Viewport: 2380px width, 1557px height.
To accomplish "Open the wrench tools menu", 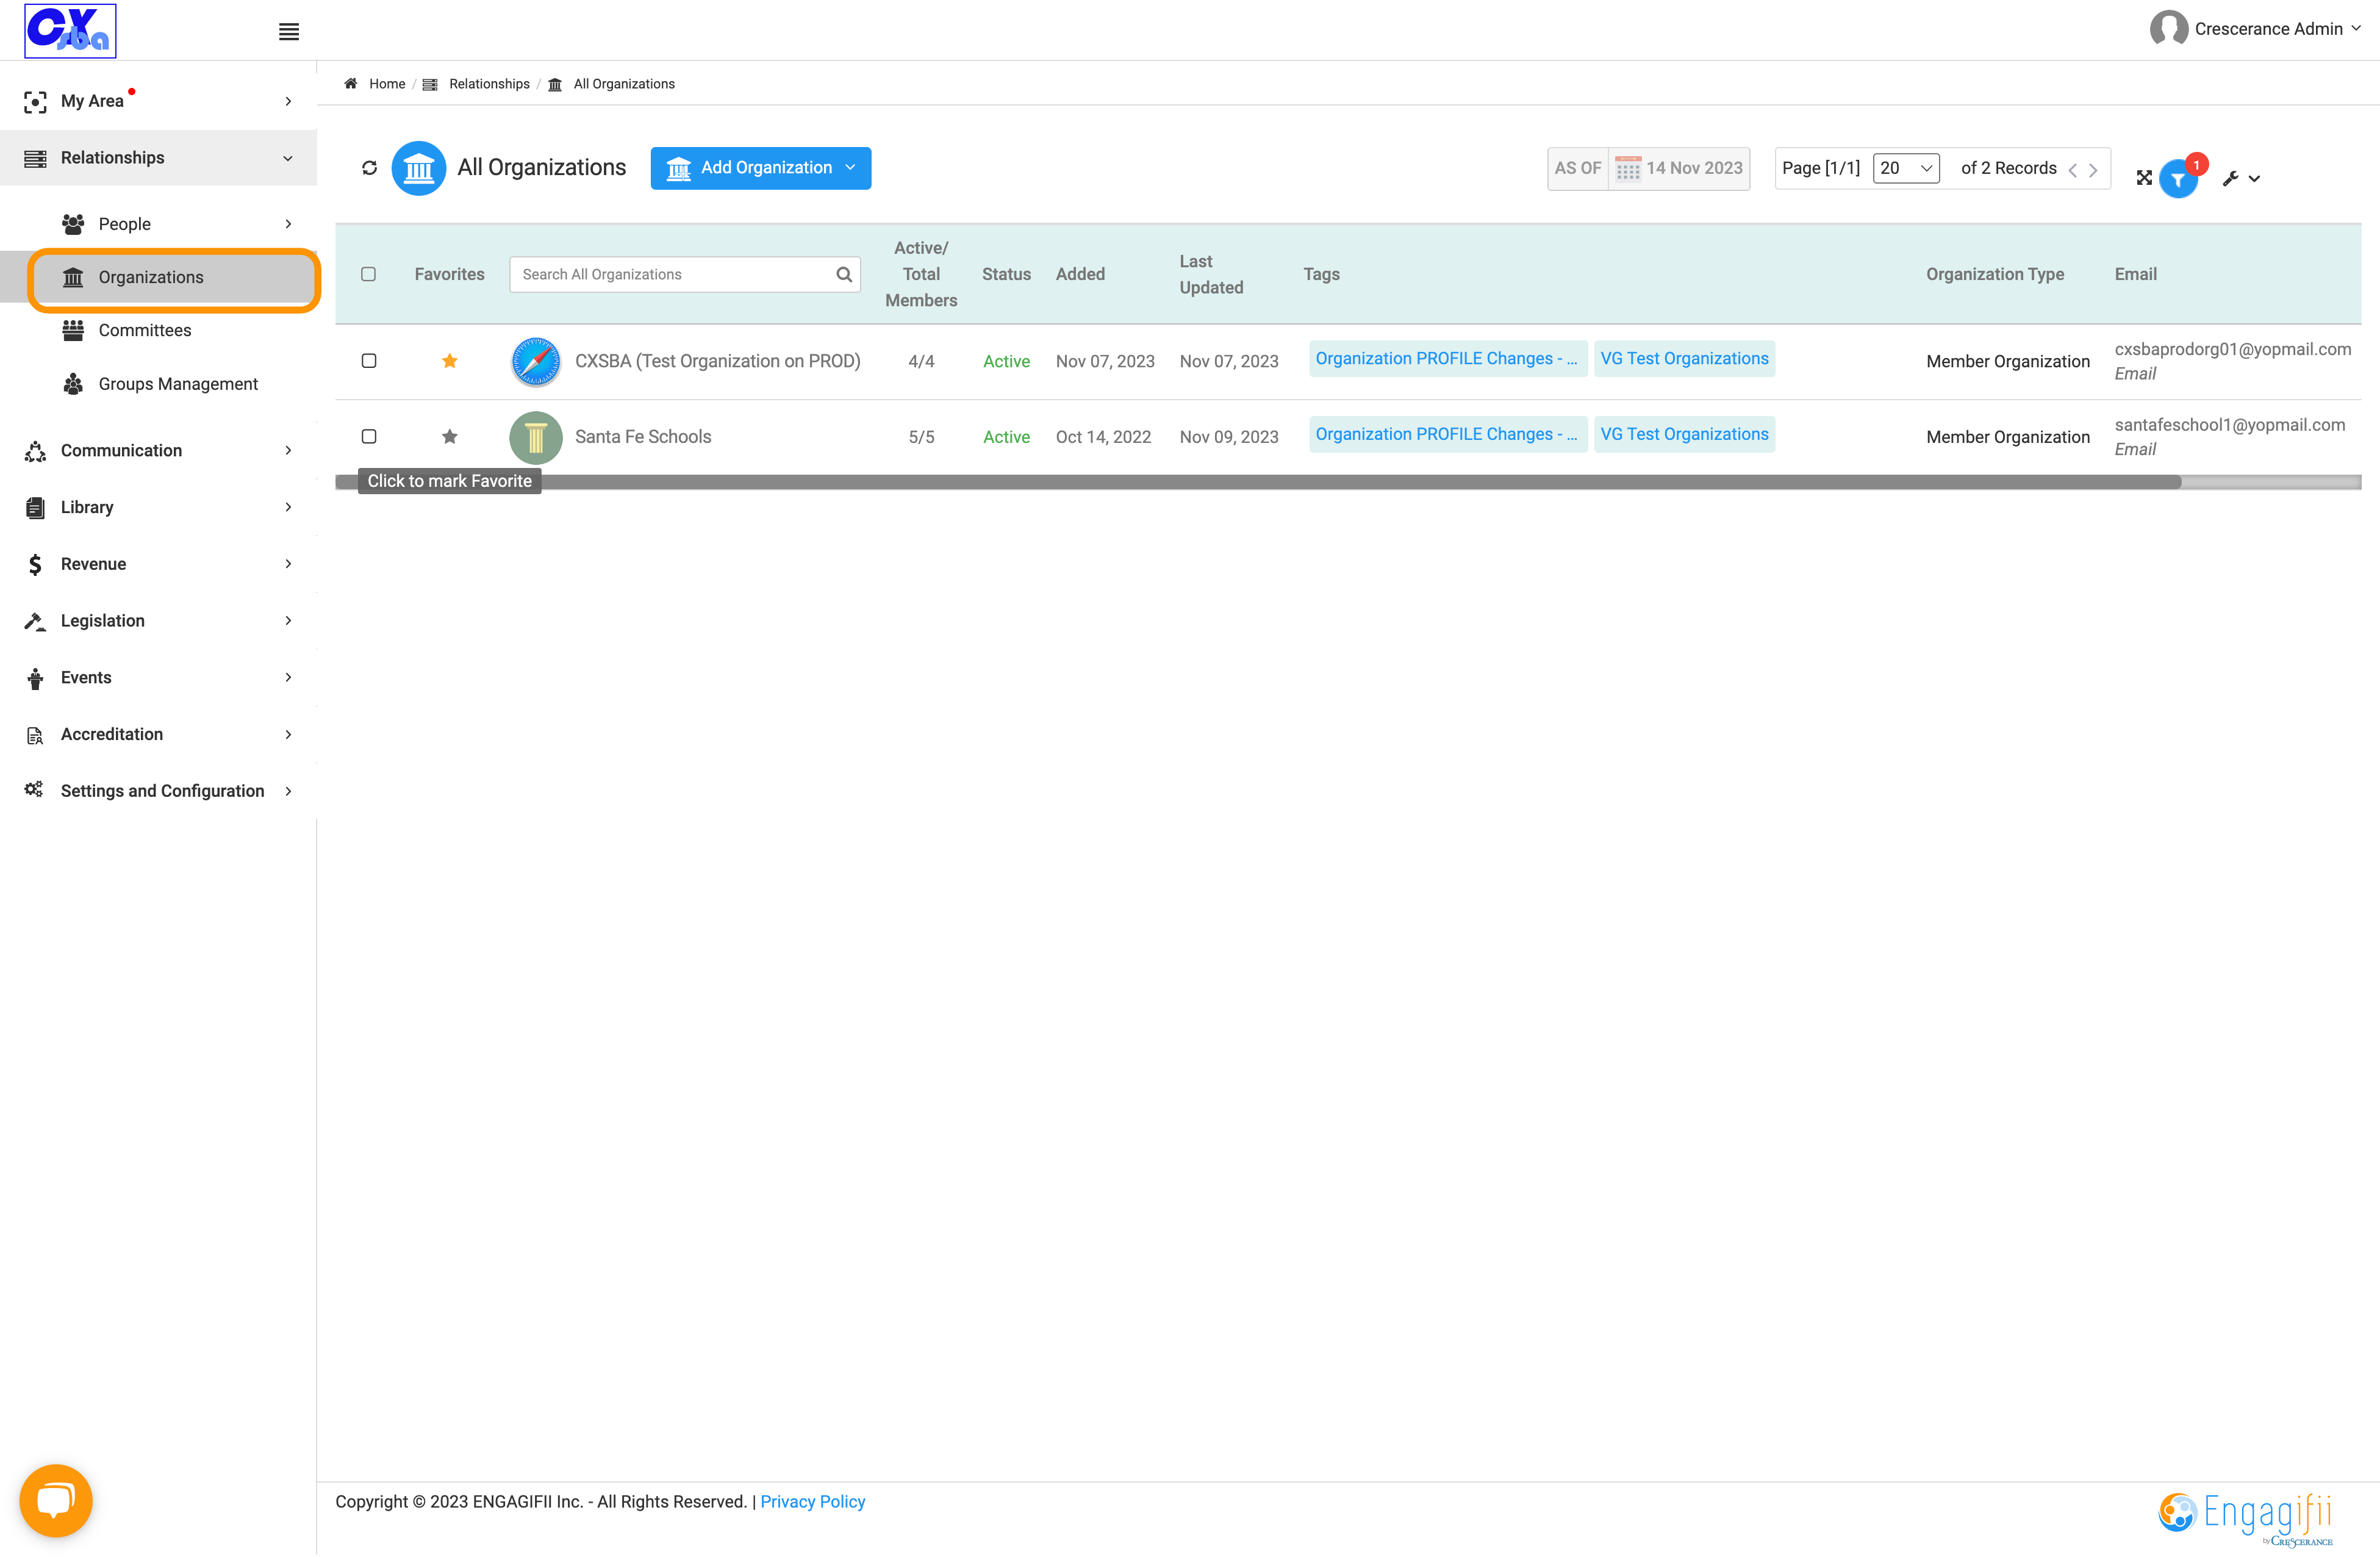I will 2240,179.
